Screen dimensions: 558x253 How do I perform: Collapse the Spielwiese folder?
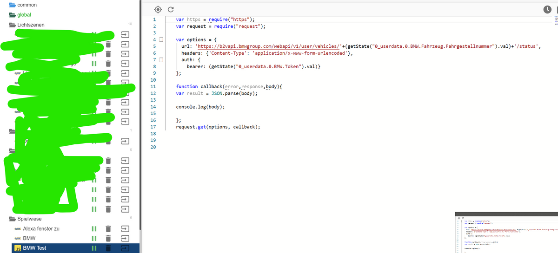[x=13, y=219]
